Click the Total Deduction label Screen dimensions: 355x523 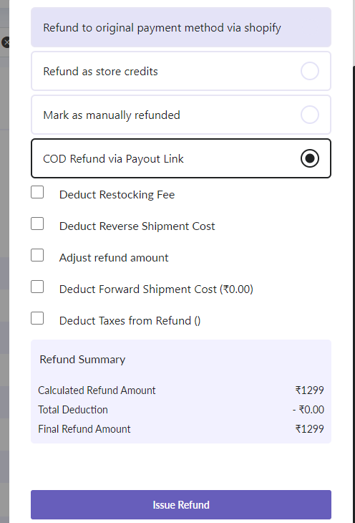tap(73, 410)
